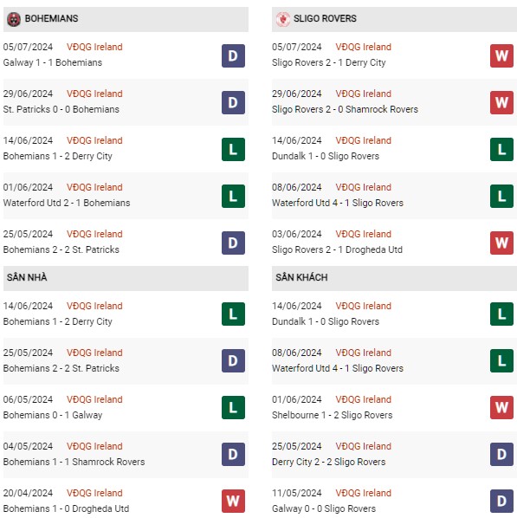
Task: Click the Bohemians club crest icon
Action: (14, 19)
